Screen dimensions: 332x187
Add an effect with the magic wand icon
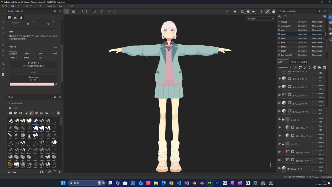point(295,67)
